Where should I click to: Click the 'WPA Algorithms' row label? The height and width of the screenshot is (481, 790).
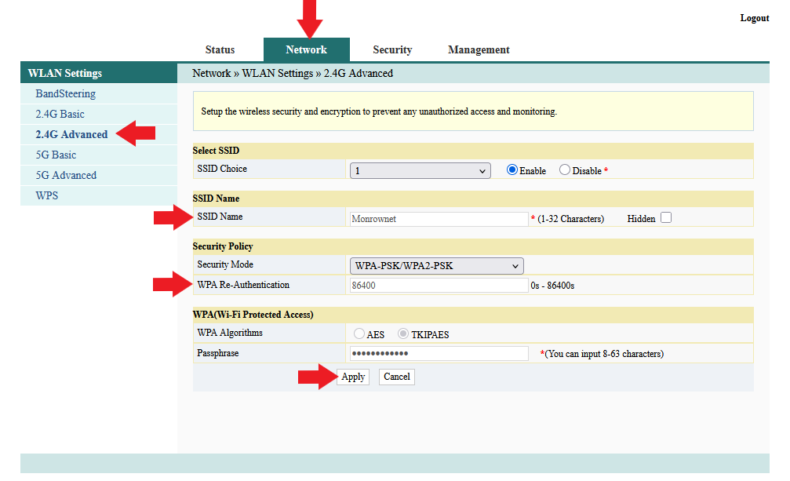pos(230,333)
